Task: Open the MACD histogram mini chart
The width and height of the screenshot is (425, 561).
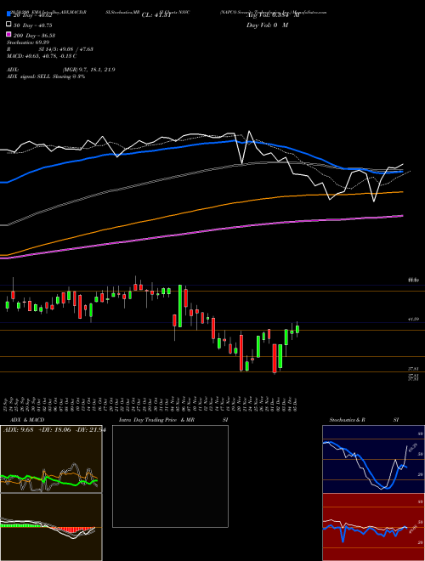Action: (x=51, y=527)
